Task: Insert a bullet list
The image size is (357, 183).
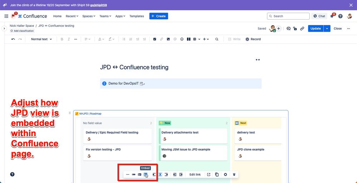Action: [x=124, y=39]
